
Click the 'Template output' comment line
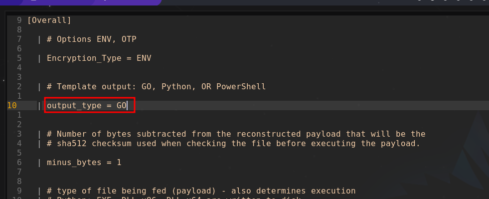(156, 87)
